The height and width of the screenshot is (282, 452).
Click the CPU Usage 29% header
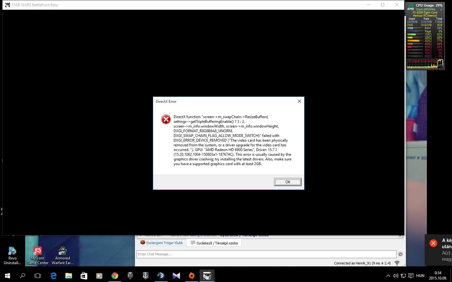(x=429, y=5)
